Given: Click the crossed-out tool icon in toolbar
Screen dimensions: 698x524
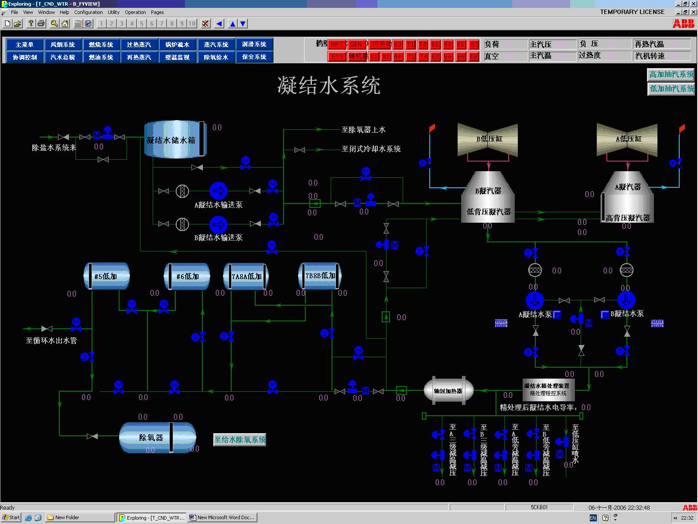Looking at the screenshot, I should pyautogui.click(x=205, y=24).
